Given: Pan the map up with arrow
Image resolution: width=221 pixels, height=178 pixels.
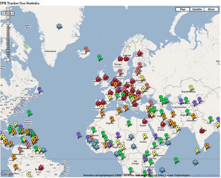Looking at the screenshot, I should click(x=8, y=10).
